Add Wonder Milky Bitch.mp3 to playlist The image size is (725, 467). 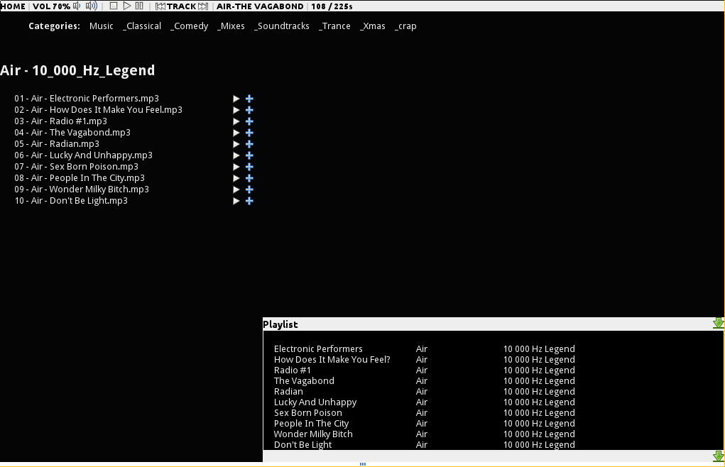click(x=249, y=189)
